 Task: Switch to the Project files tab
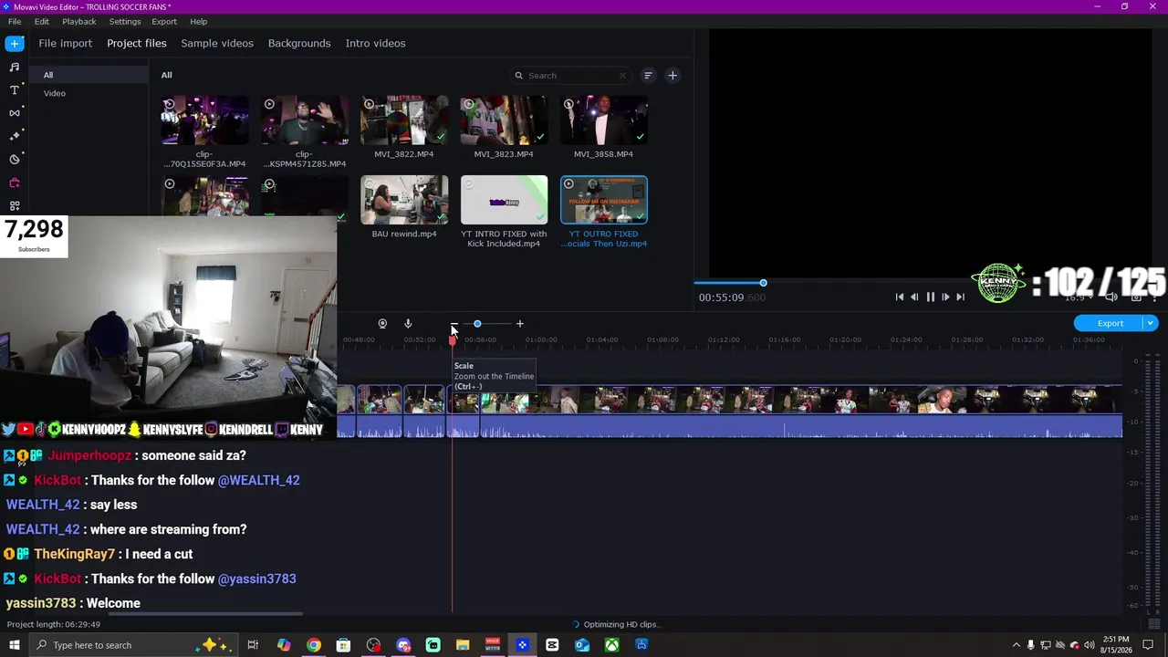tap(137, 43)
